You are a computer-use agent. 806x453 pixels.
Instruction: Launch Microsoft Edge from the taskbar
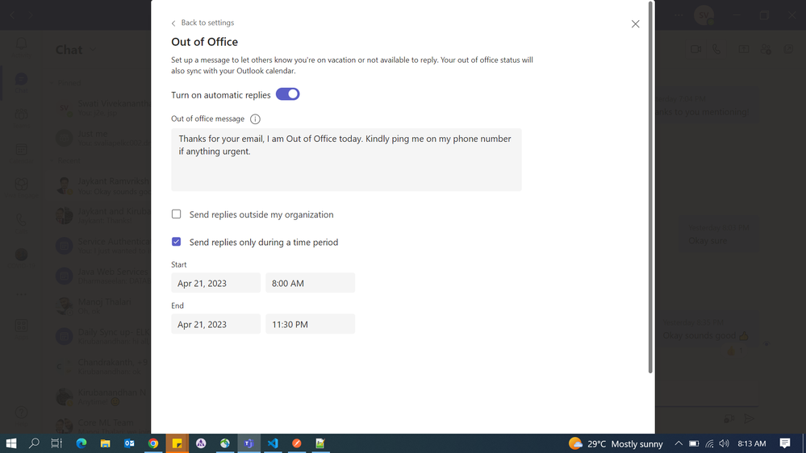point(81,443)
